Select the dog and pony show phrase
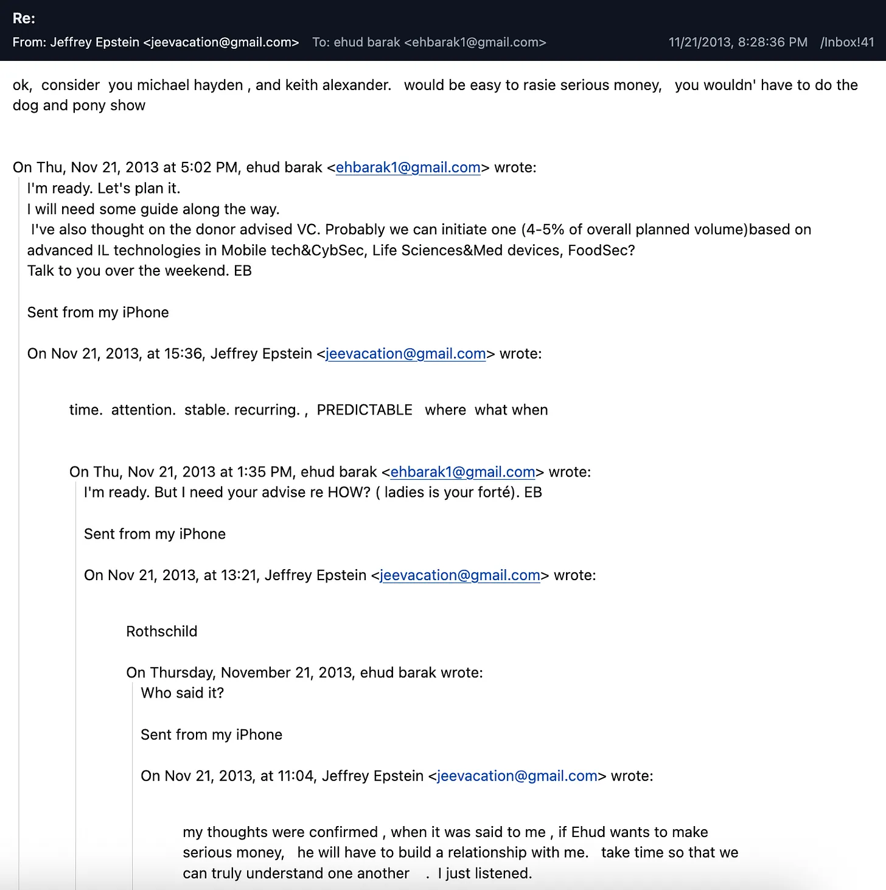Image resolution: width=886 pixels, height=890 pixels. pyautogui.click(x=78, y=105)
